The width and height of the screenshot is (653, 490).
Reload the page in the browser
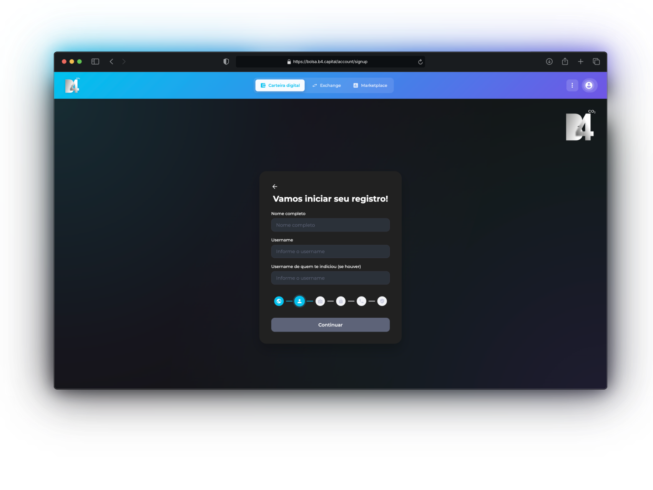click(420, 62)
